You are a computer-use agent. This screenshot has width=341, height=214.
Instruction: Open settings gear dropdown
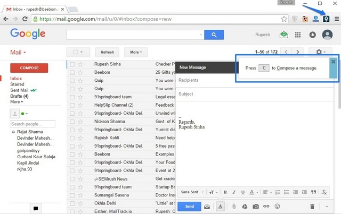[x=321, y=52]
